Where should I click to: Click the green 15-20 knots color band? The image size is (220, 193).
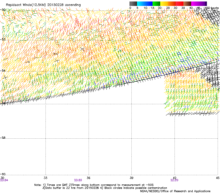pyautogui.click(x=156, y=4)
